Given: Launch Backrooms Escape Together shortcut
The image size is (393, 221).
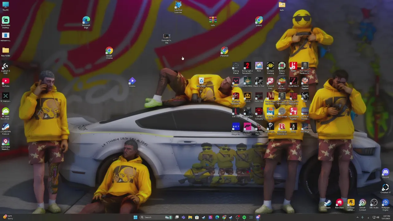Looking at the screenshot, I should [x=236, y=129].
